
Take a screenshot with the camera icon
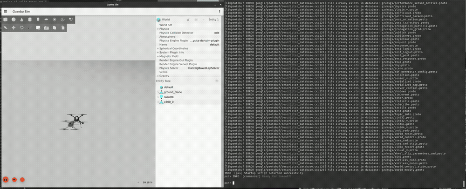(x=46, y=28)
